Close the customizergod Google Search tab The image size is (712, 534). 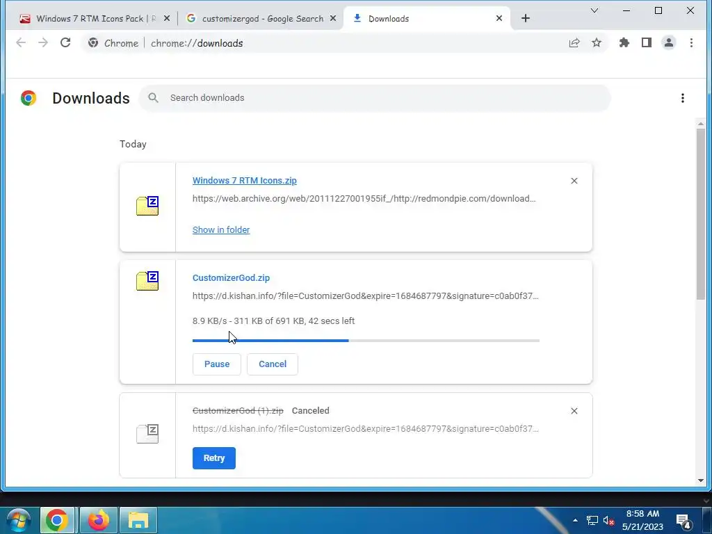coord(333,19)
